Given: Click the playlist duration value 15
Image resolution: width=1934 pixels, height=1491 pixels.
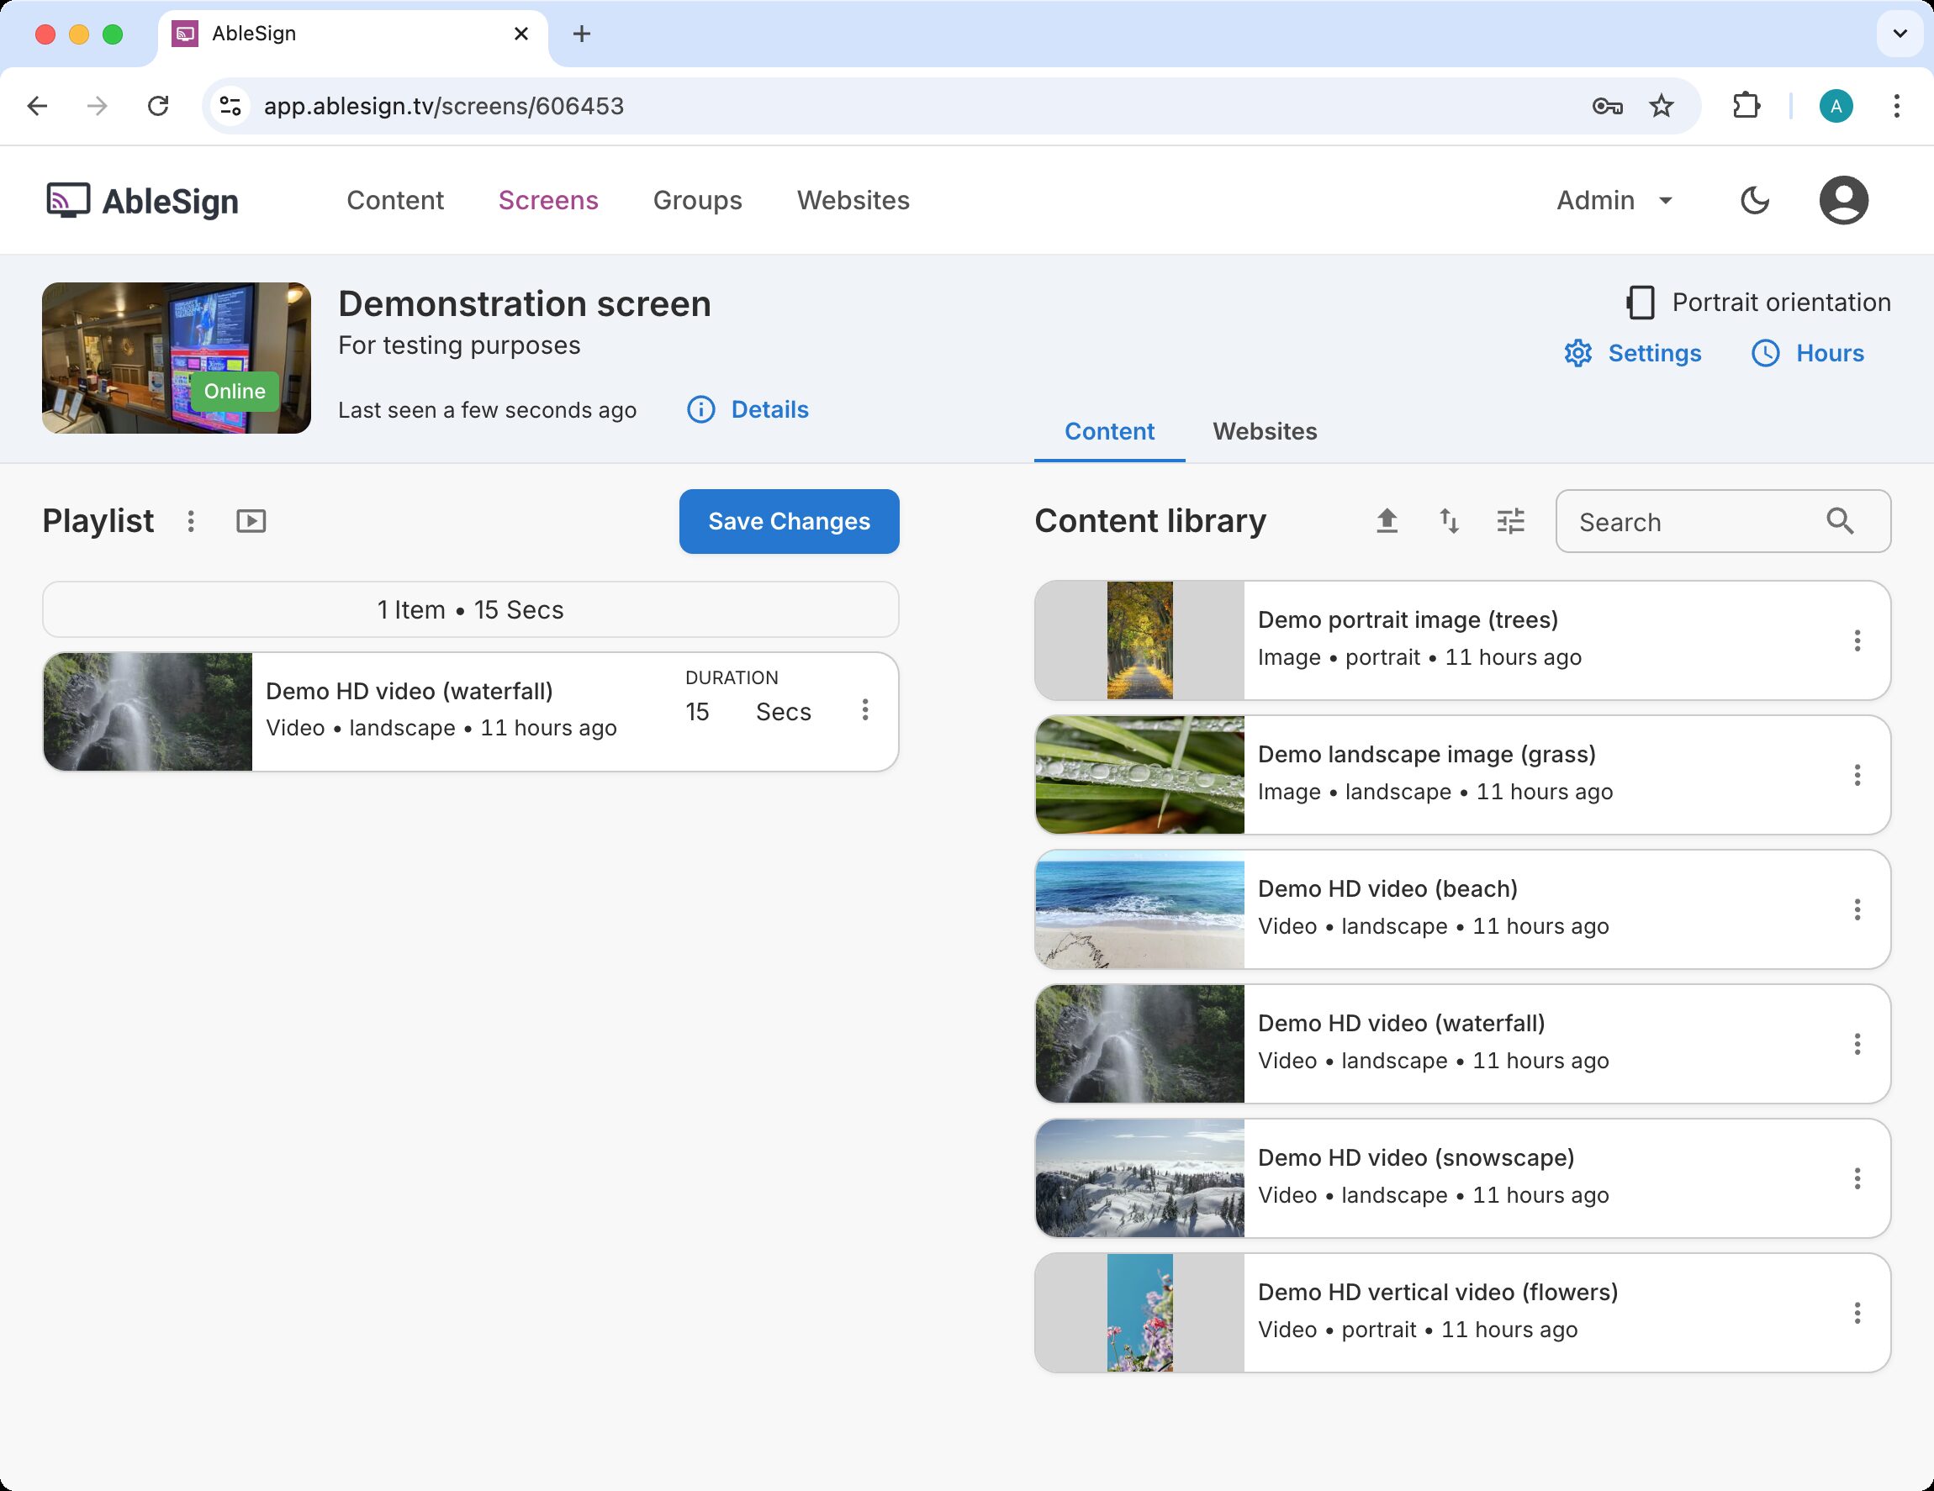Looking at the screenshot, I should pos(698,713).
